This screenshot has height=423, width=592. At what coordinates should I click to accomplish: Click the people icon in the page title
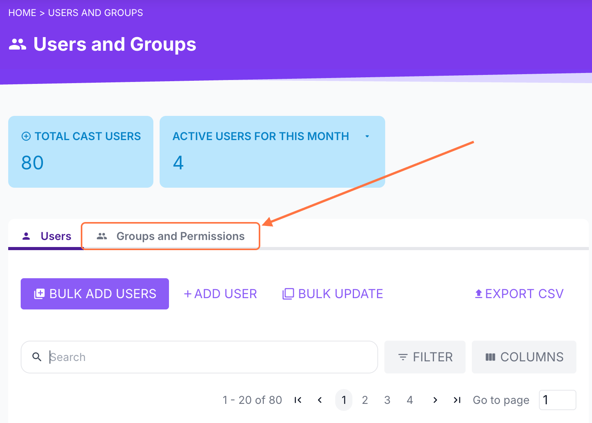tap(18, 44)
